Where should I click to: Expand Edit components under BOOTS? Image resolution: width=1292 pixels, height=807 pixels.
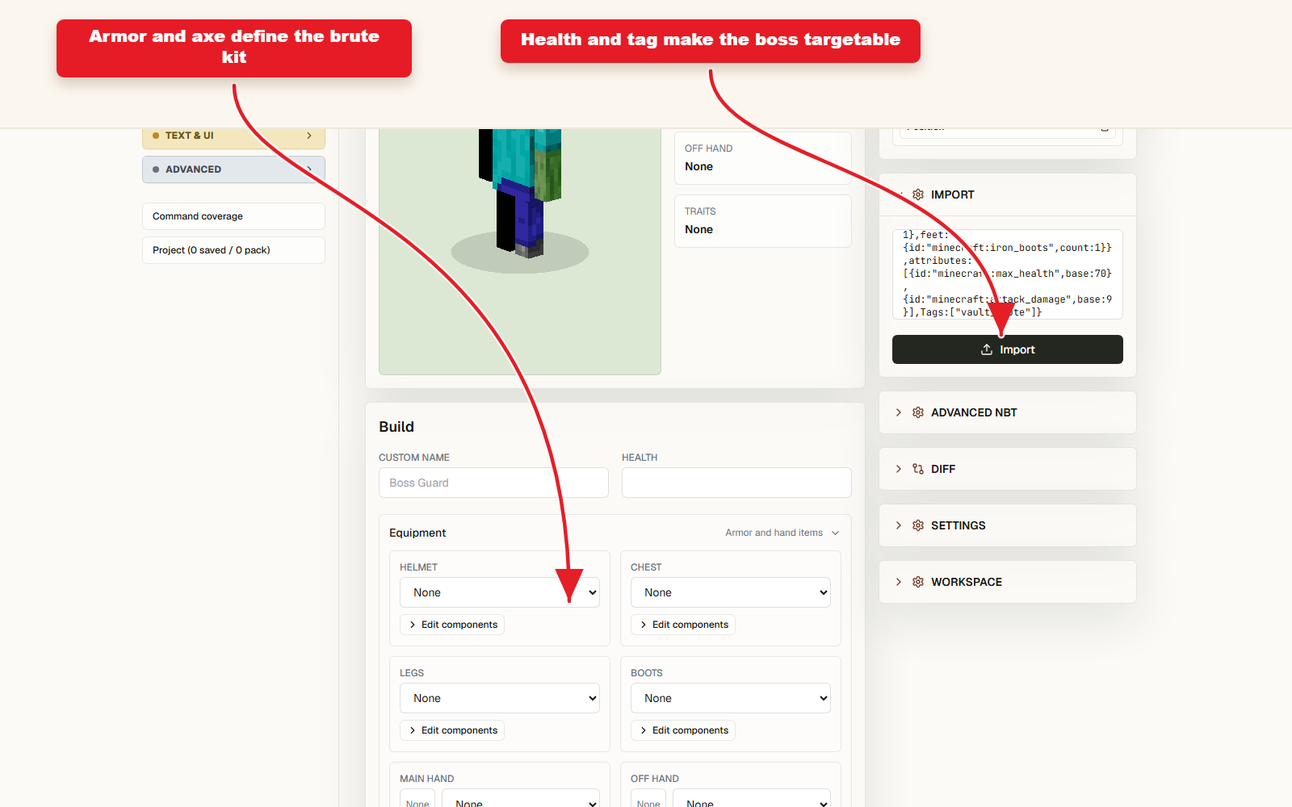coord(683,730)
